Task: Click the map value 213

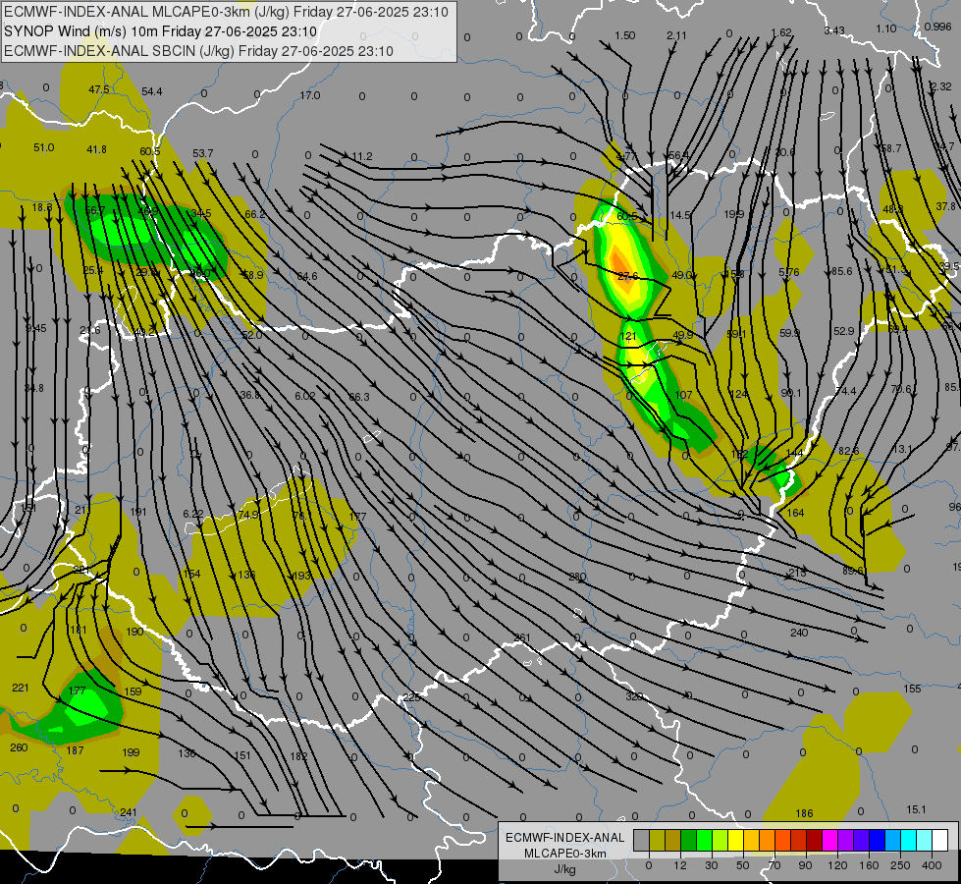Action: point(797,573)
